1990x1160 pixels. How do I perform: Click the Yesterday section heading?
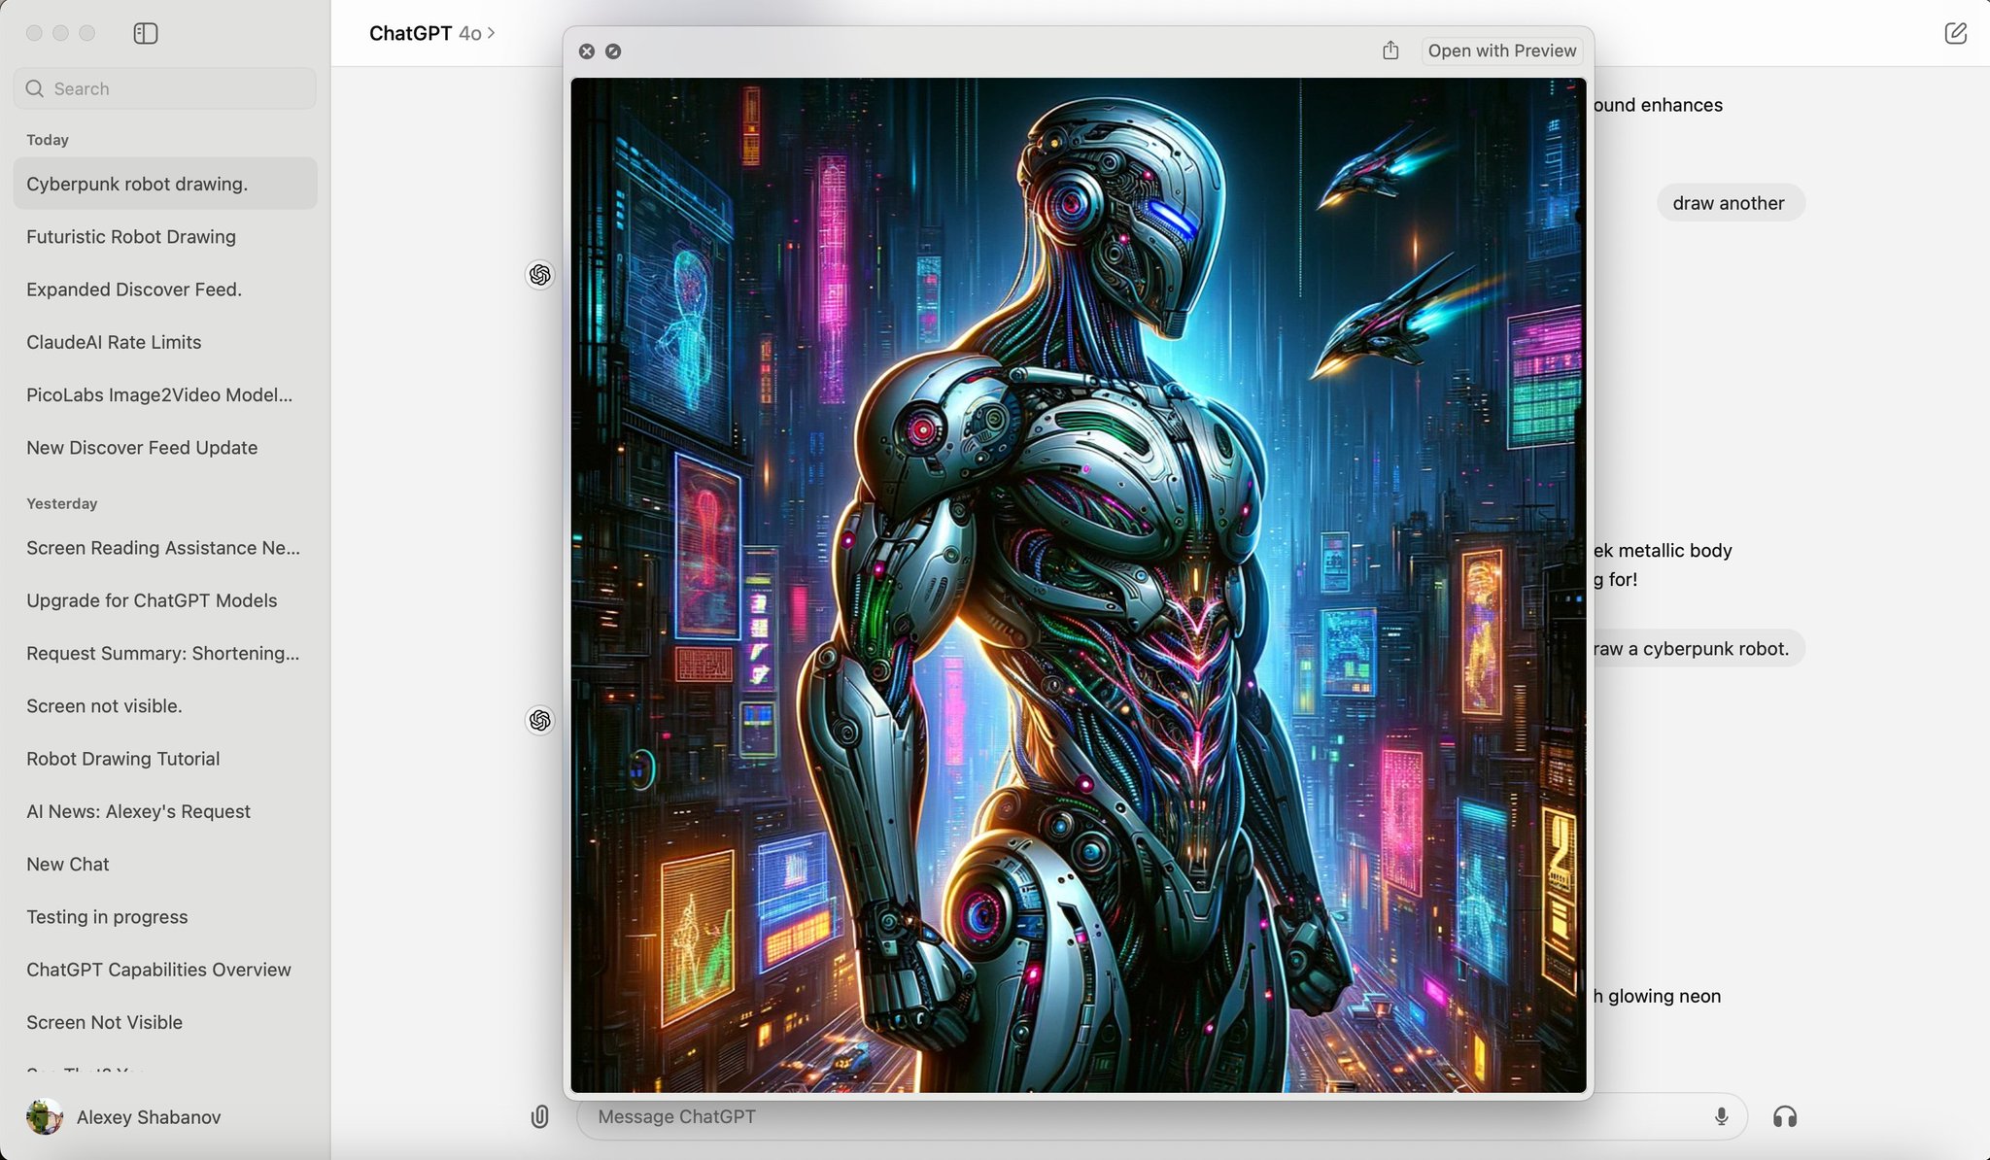62,503
